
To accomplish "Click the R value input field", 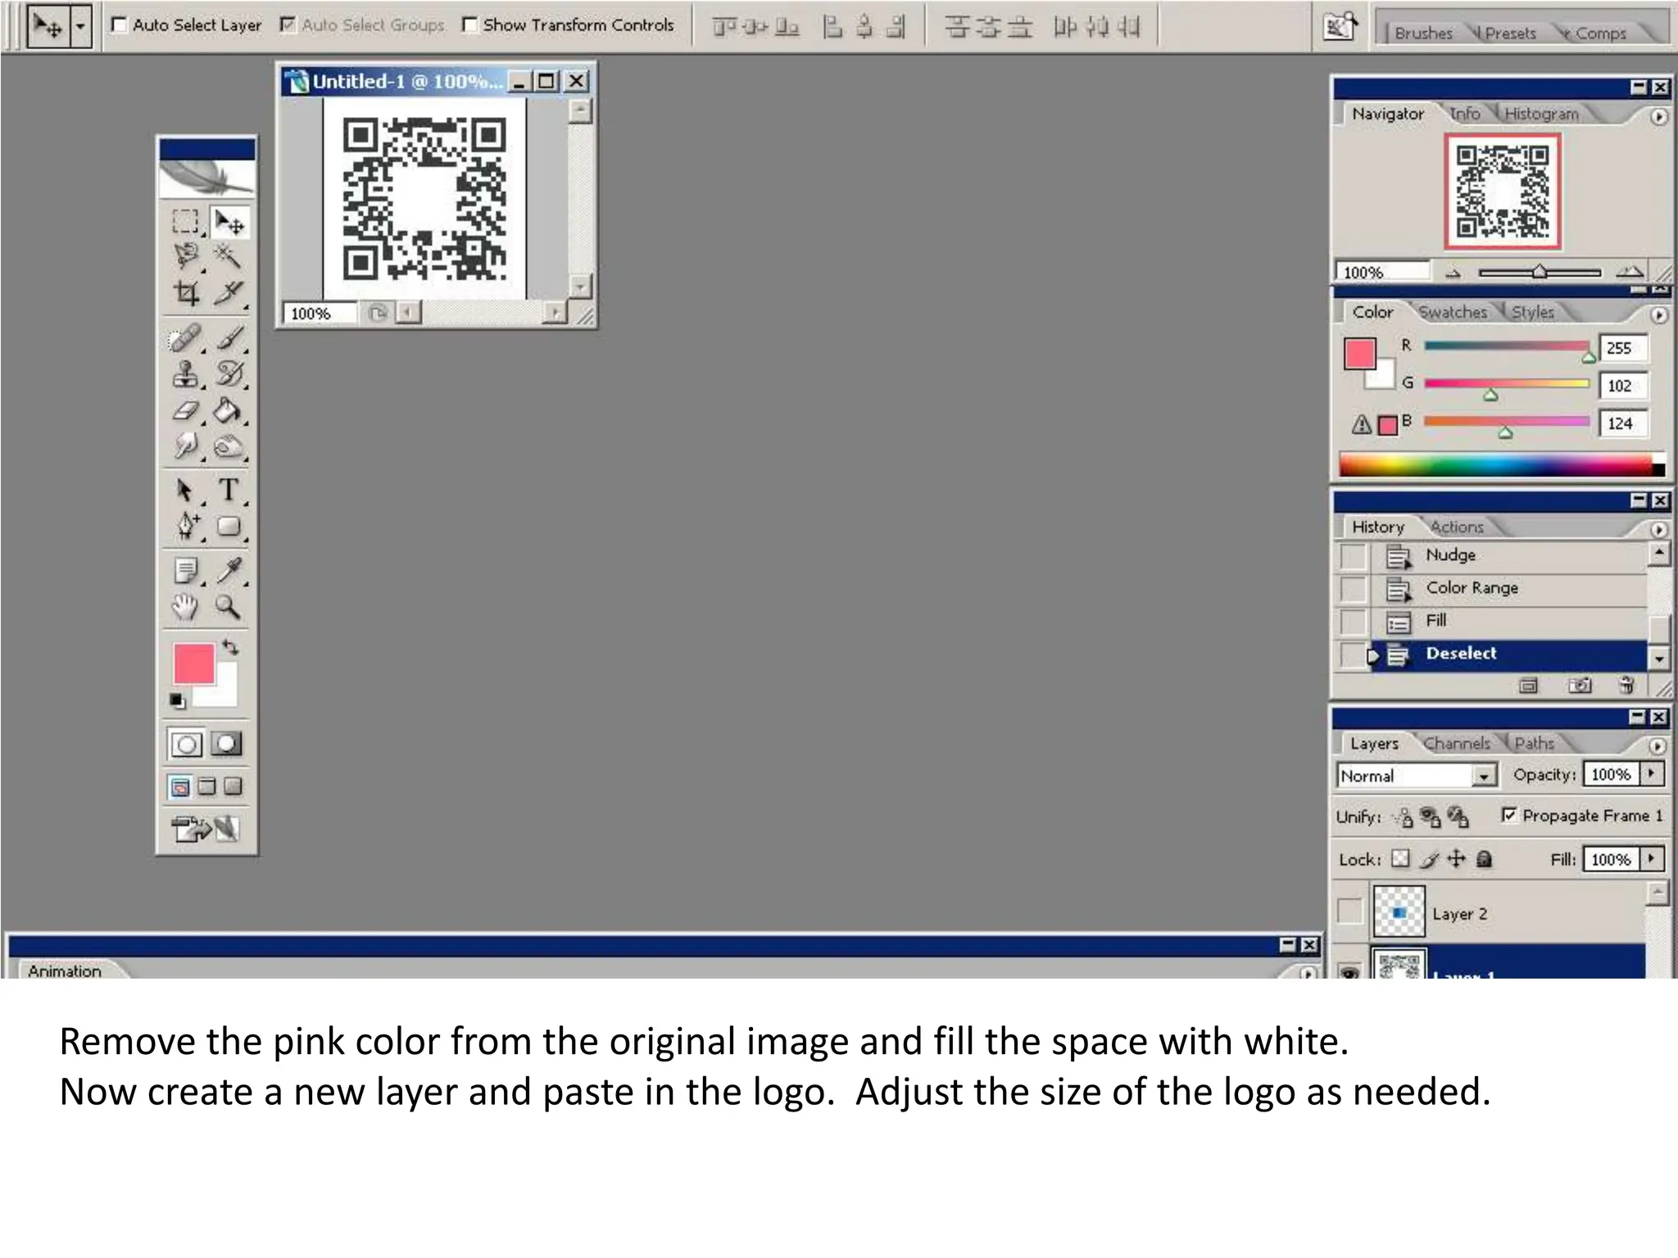I will click(x=1622, y=348).
